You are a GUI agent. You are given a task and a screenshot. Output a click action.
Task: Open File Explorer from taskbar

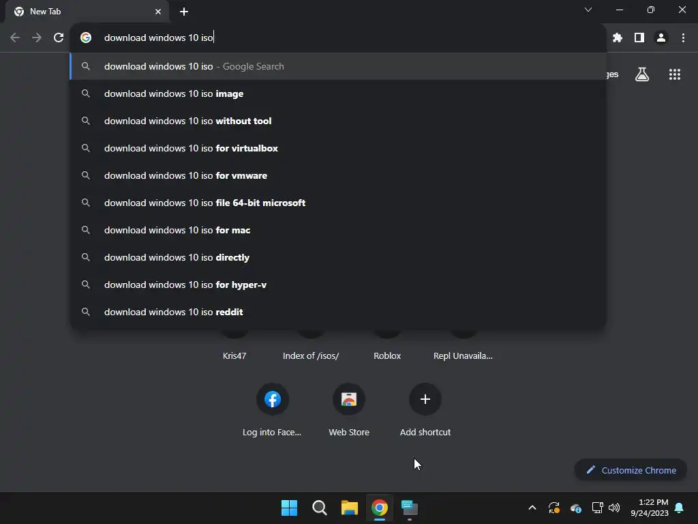350,508
